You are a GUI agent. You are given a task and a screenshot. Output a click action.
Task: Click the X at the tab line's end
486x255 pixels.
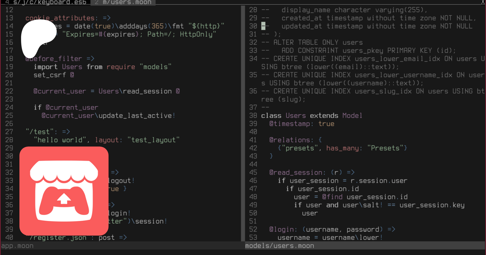pyautogui.click(x=483, y=2)
